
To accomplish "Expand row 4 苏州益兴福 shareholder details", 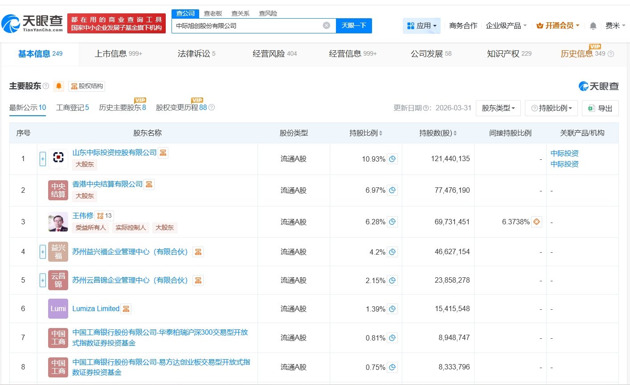I will (43, 252).
